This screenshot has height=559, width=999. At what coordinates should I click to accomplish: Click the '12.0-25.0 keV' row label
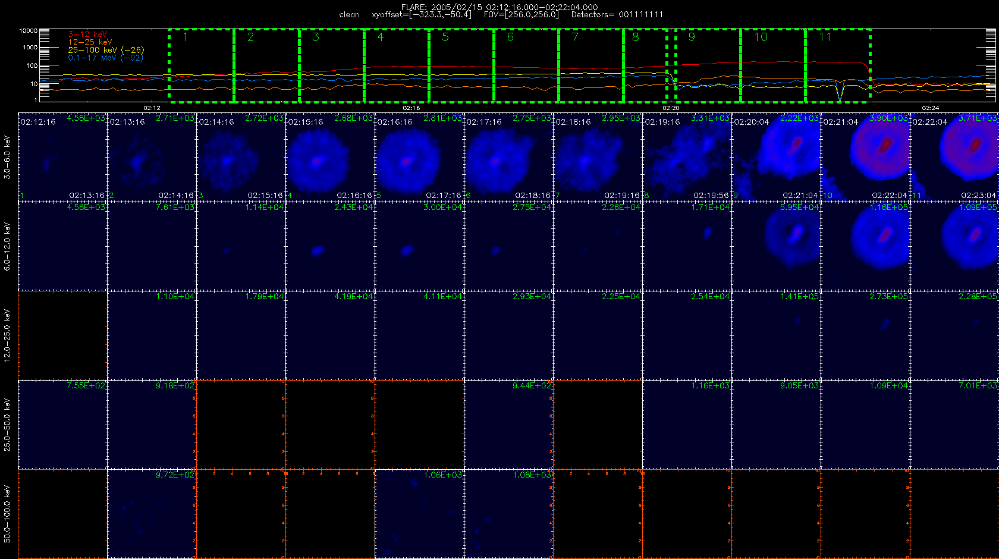7,335
